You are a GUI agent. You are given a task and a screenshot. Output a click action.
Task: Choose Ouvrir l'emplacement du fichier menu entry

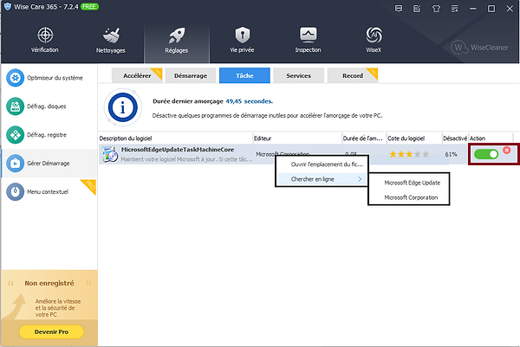[322, 164]
